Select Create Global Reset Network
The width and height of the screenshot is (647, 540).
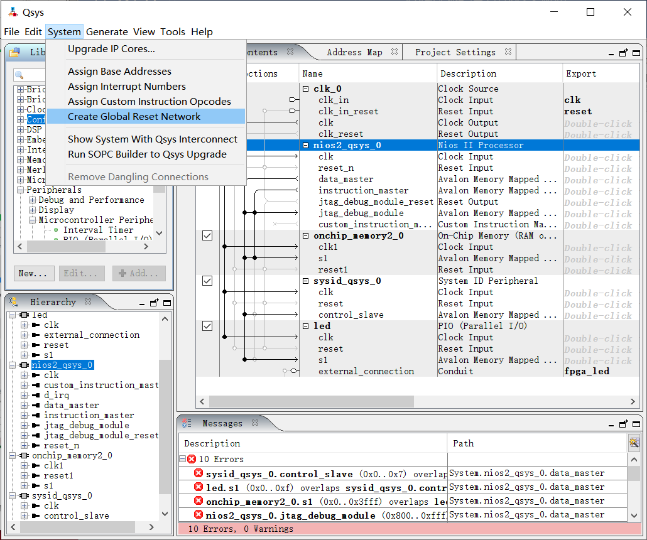pyautogui.click(x=134, y=117)
